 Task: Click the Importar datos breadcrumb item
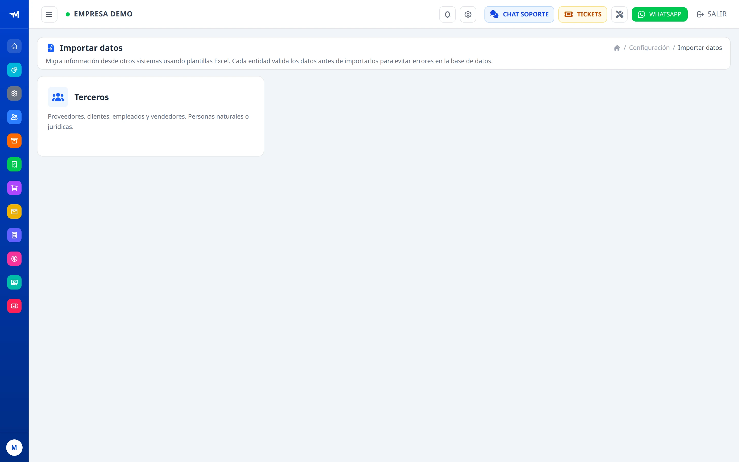tap(700, 48)
